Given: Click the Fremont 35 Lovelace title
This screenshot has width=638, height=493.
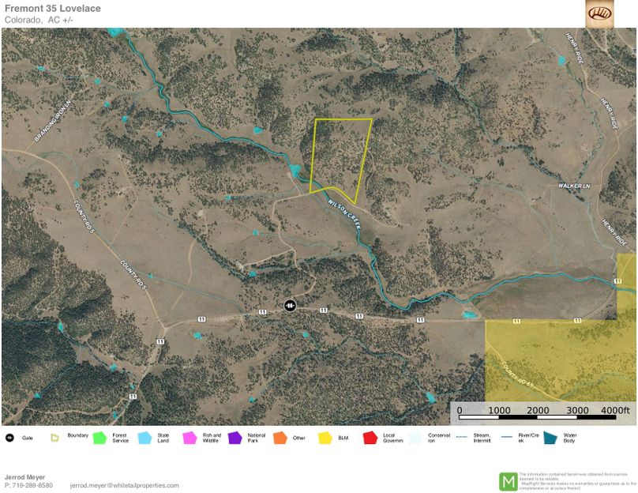Looking at the screenshot, I should coord(52,9).
